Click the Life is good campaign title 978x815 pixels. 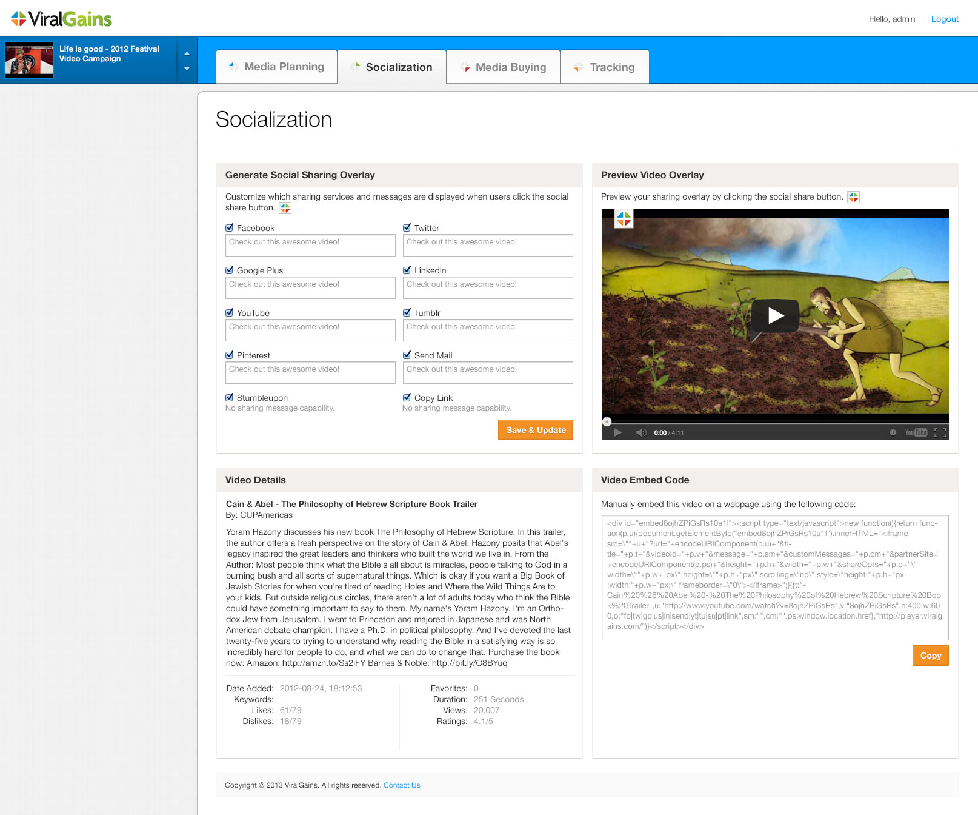(x=109, y=54)
